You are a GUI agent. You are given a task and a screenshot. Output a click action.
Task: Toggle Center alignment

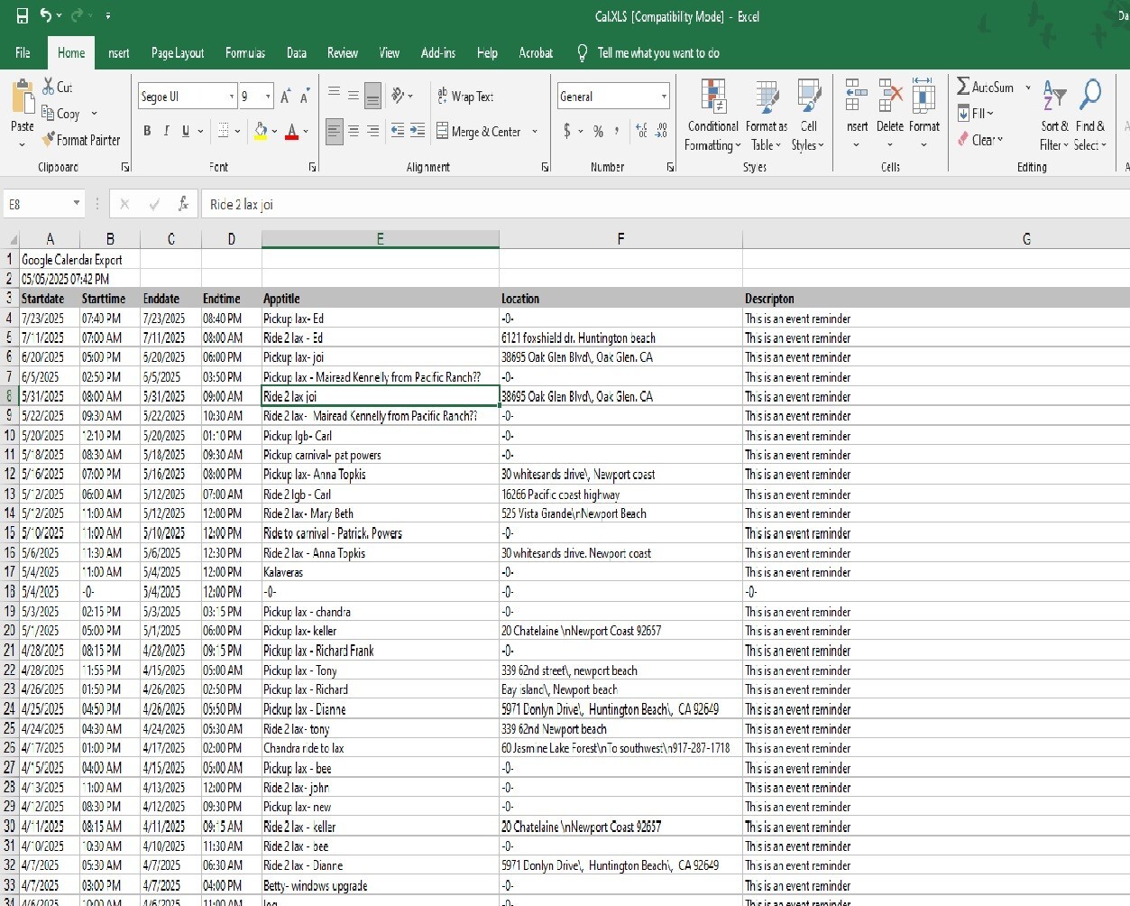[354, 131]
